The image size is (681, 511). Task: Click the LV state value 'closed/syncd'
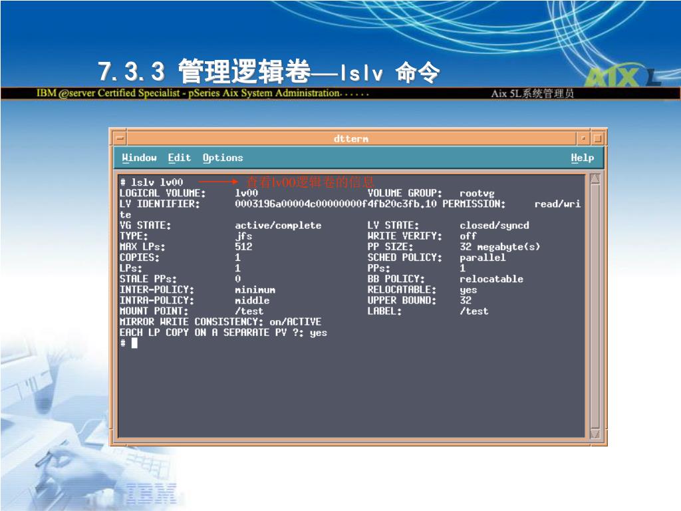click(x=494, y=226)
